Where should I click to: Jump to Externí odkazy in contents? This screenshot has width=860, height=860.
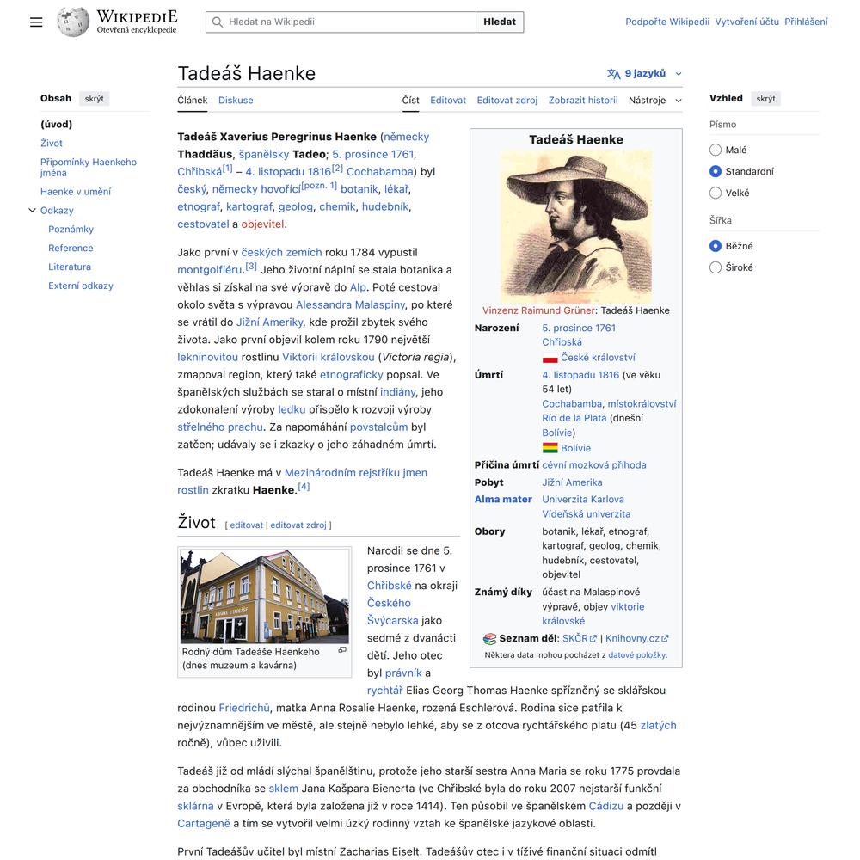tap(81, 286)
